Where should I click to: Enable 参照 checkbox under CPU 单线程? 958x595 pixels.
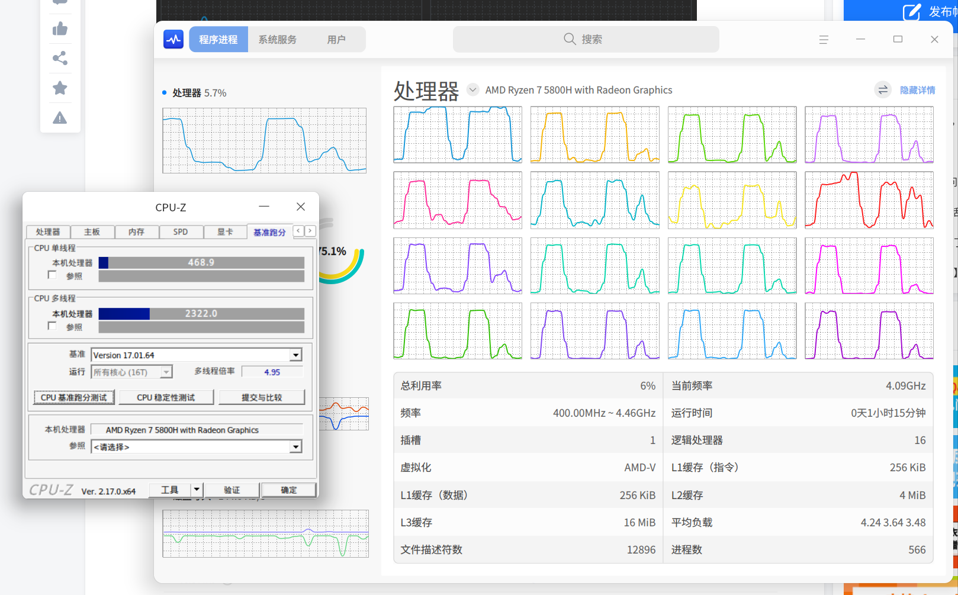[52, 275]
